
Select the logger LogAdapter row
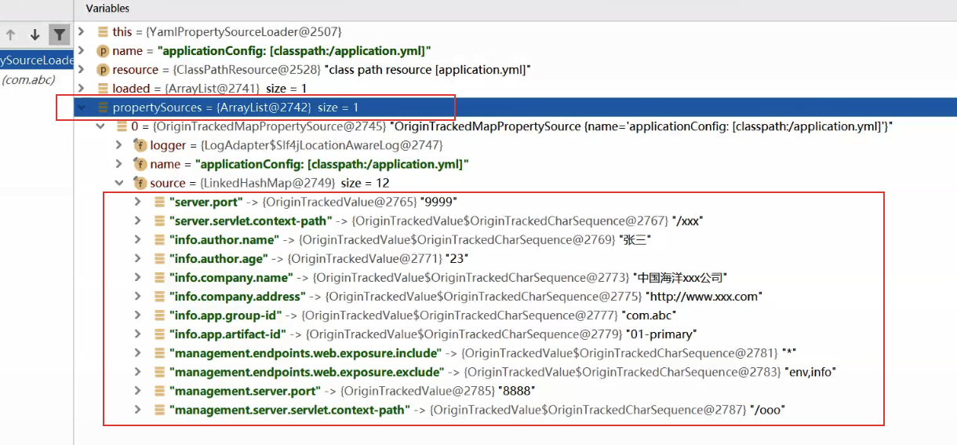tap(515, 145)
